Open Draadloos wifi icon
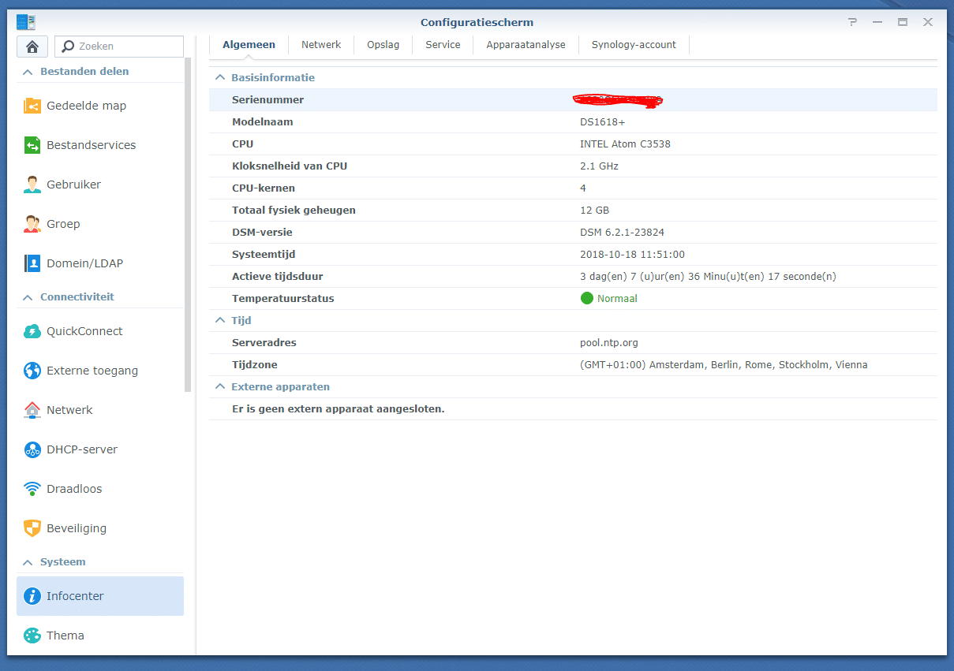 (x=32, y=489)
